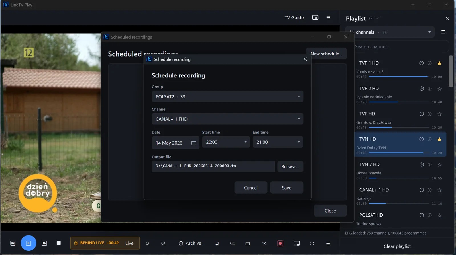456x255 pixels.
Task: Maximize the Scheduled recordings window
Action: 329,37
